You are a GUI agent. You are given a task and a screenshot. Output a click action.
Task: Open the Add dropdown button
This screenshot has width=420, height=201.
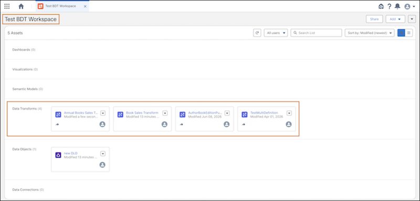click(x=395, y=19)
